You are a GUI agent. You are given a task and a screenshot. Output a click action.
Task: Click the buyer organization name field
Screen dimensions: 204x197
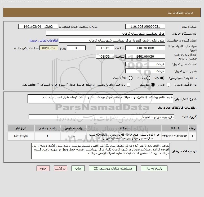click(105, 34)
